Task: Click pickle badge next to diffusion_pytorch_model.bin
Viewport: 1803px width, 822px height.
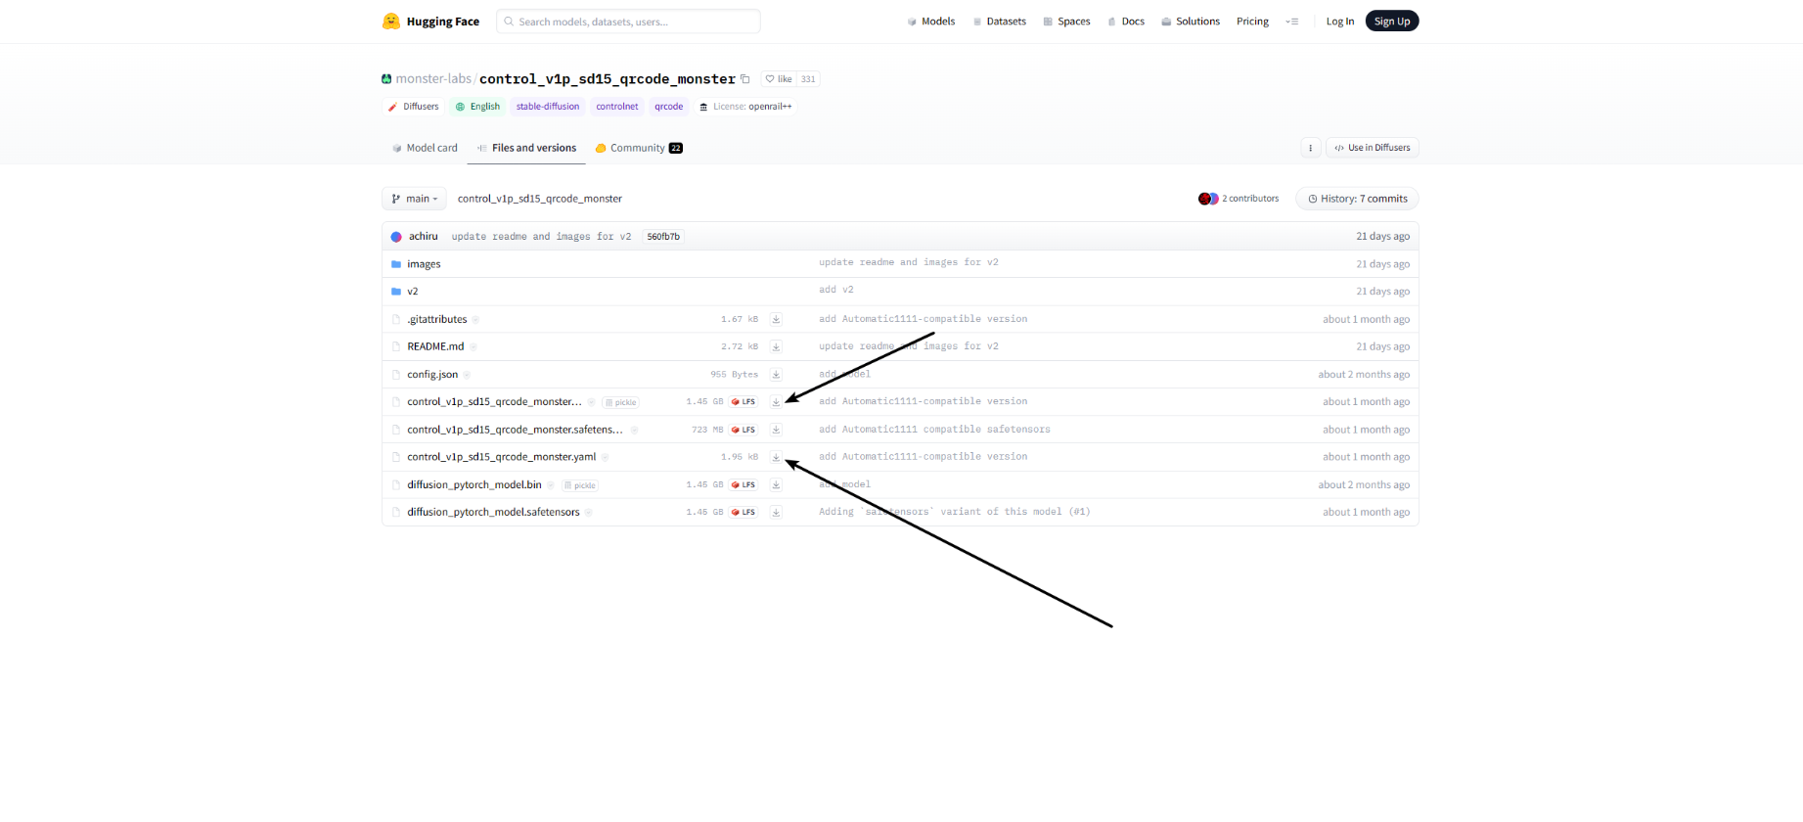Action: point(580,485)
